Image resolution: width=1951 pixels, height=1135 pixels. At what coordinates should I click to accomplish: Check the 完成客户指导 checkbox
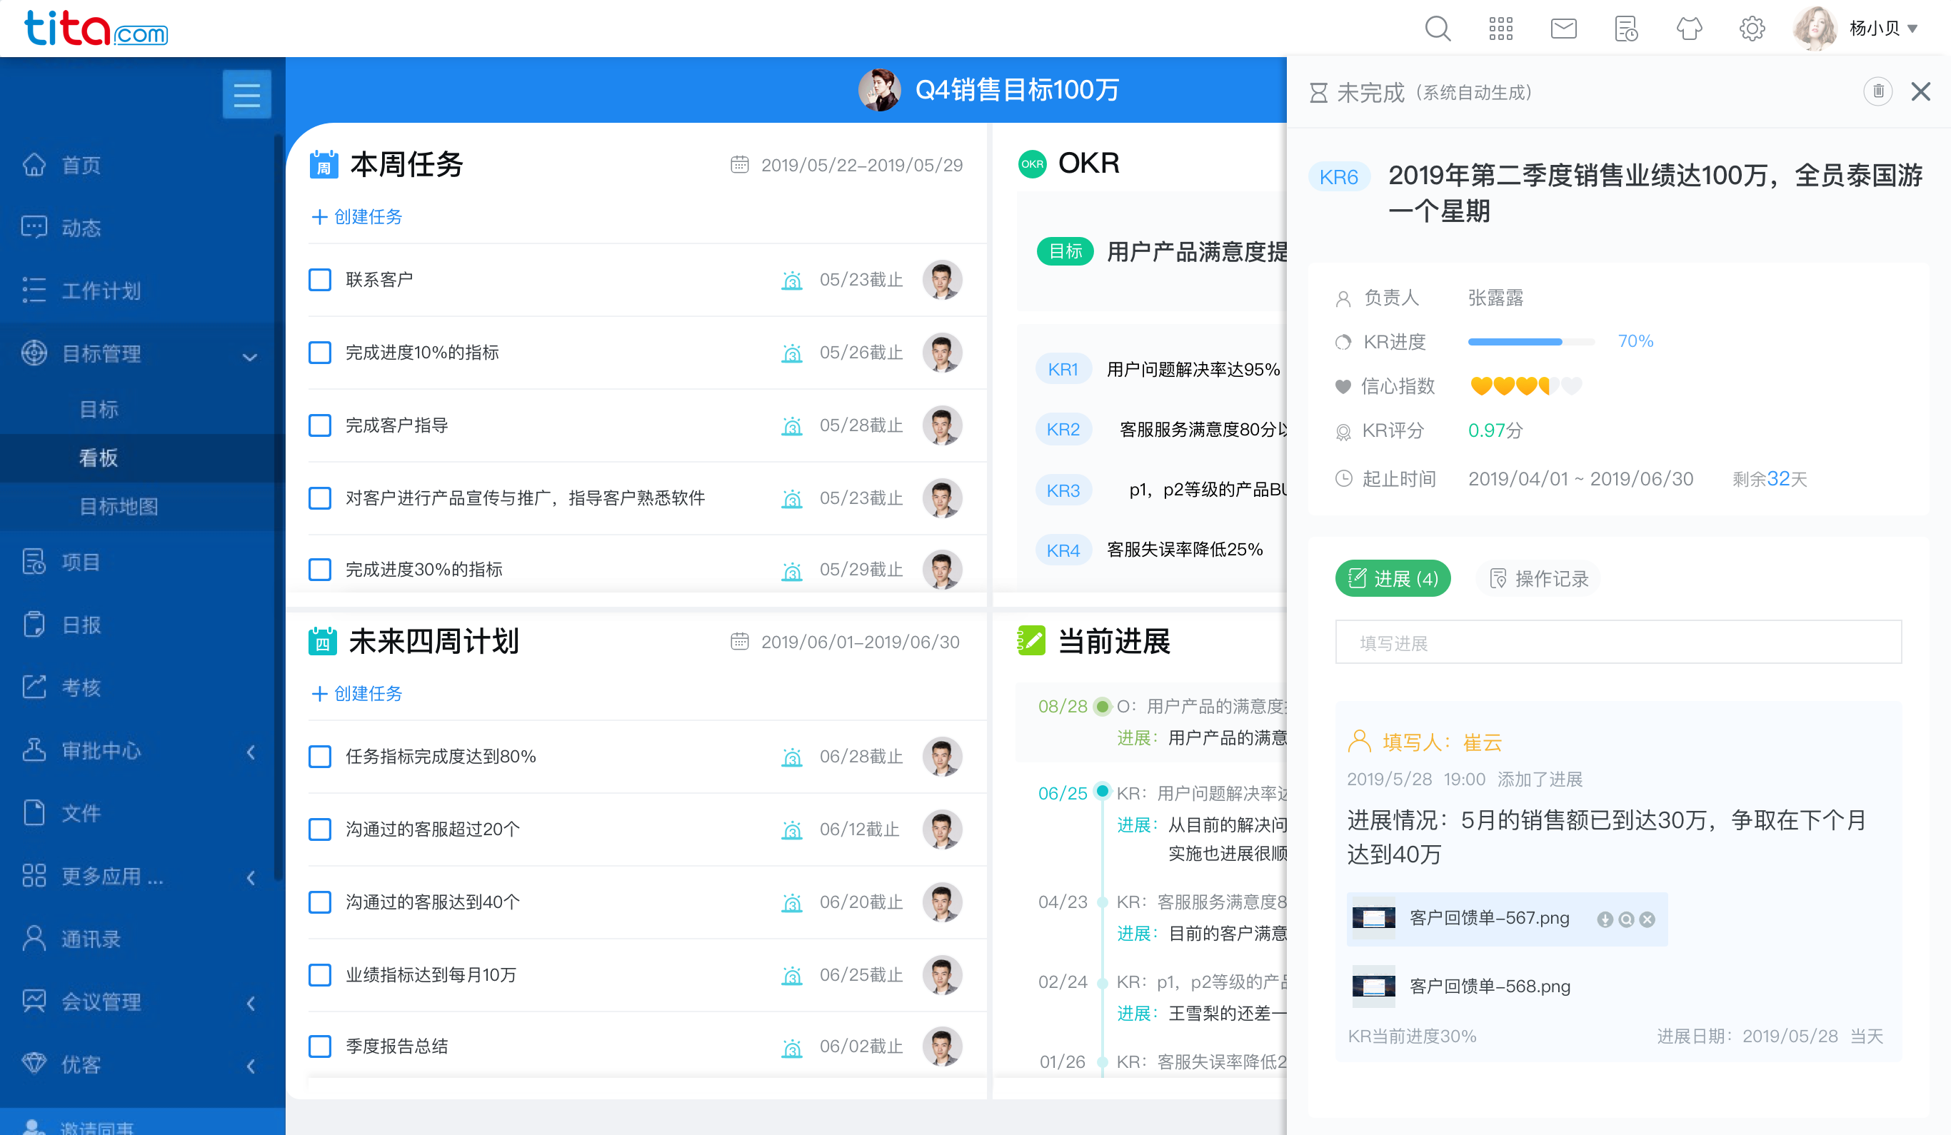(x=320, y=425)
